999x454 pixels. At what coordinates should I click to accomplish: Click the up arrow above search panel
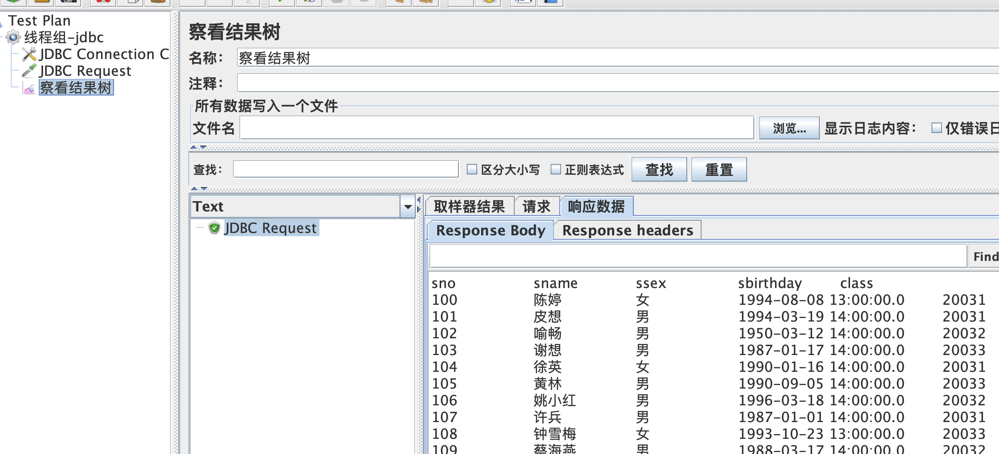[194, 147]
